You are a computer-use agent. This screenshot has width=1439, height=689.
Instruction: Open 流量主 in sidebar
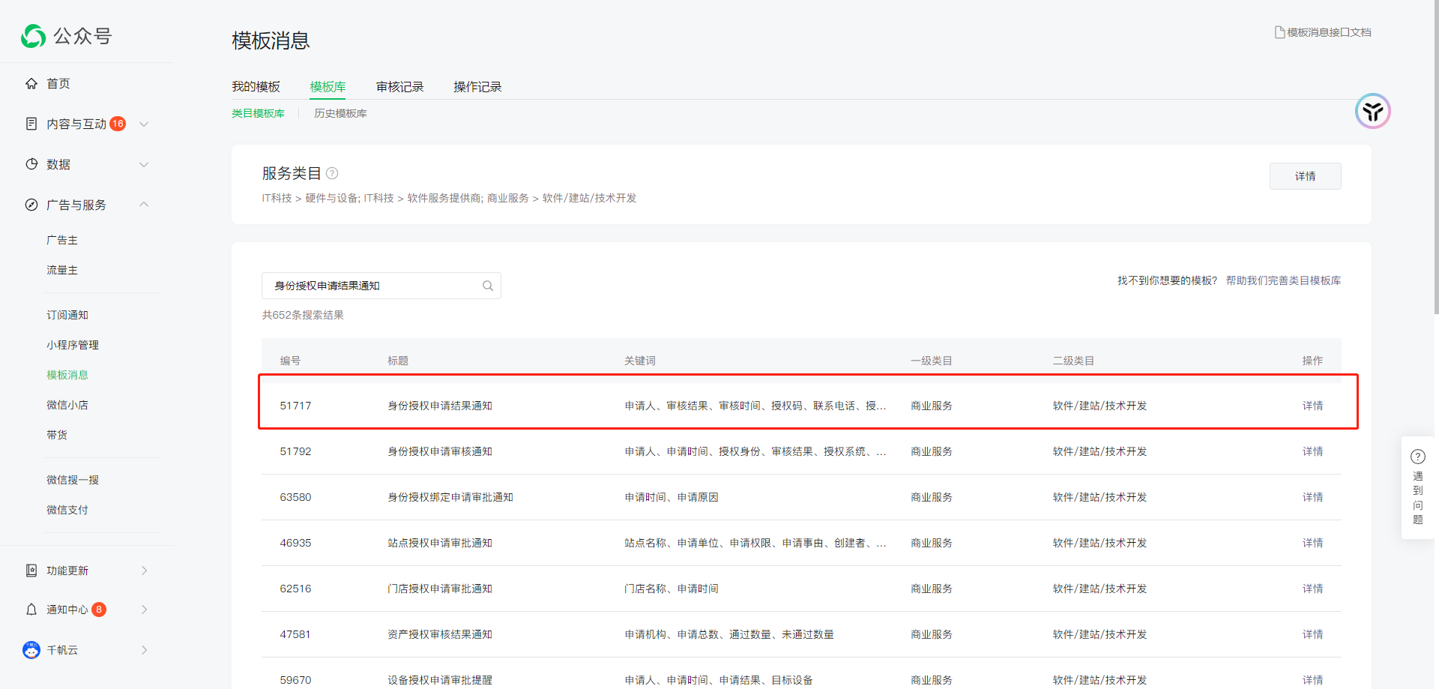62,270
